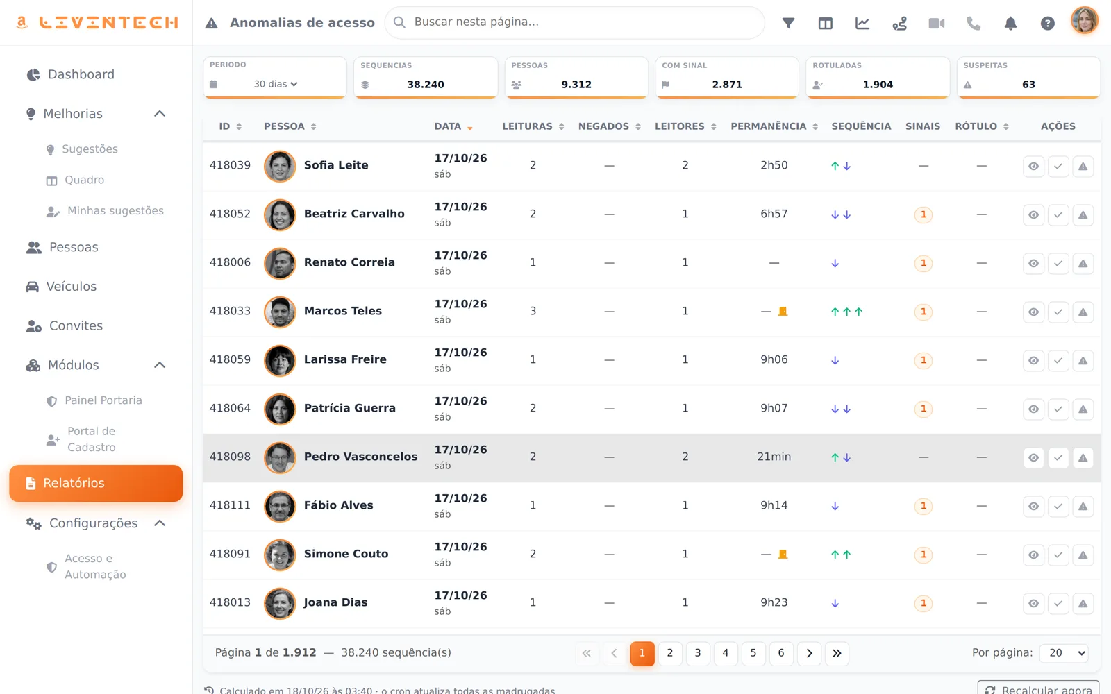Click the share nodes icon in toolbar
The width and height of the screenshot is (1111, 694).
pos(899,23)
